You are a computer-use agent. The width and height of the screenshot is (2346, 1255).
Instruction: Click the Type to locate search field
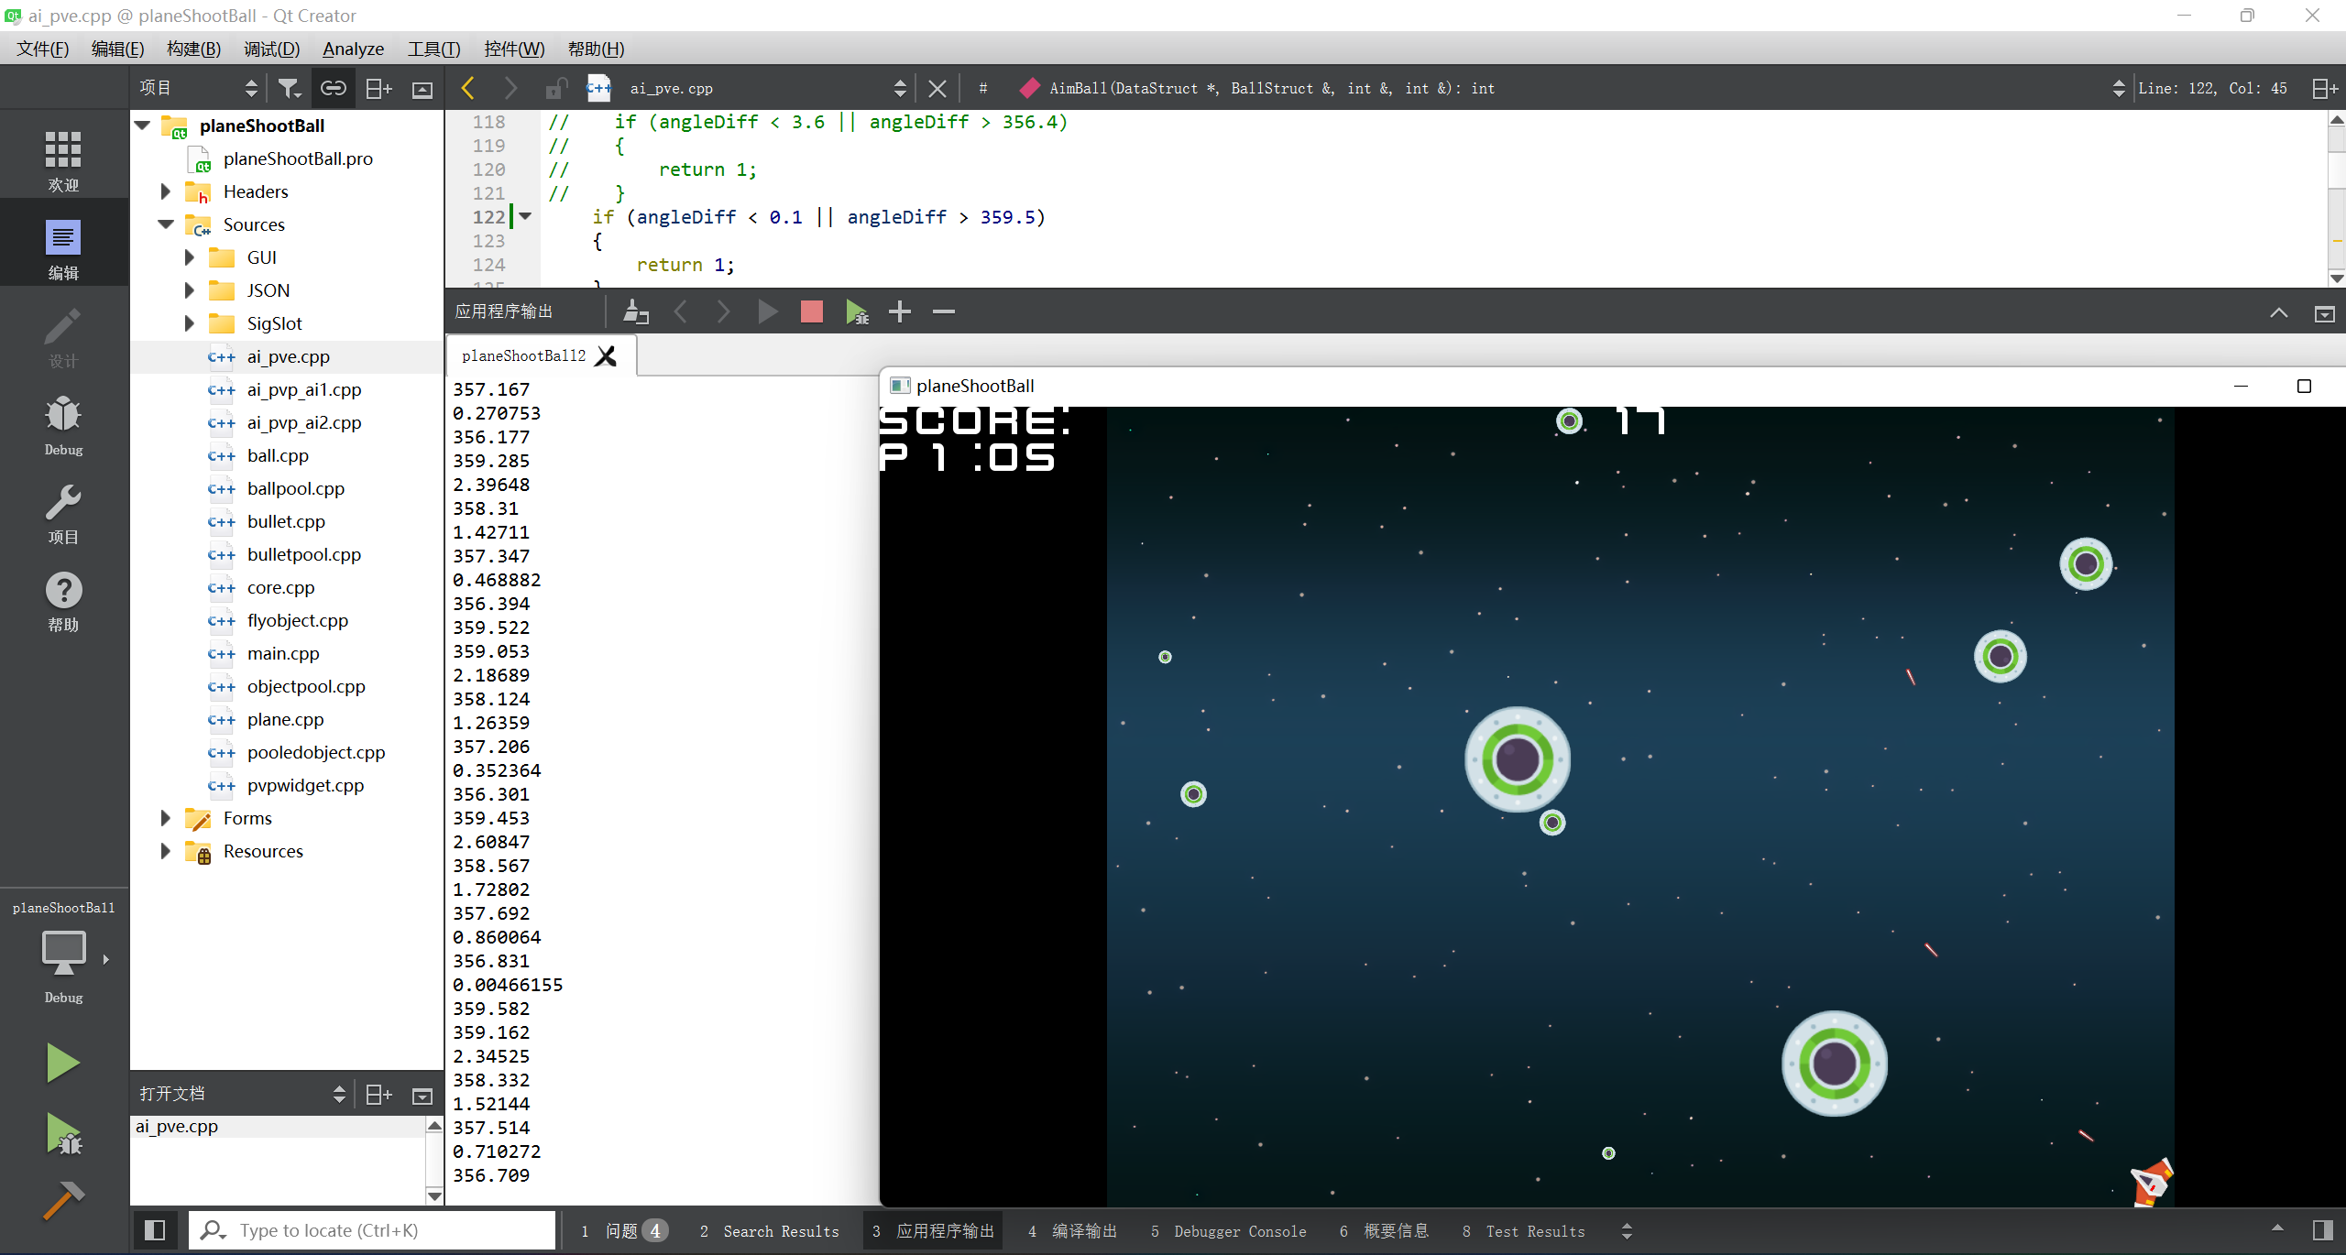click(385, 1230)
